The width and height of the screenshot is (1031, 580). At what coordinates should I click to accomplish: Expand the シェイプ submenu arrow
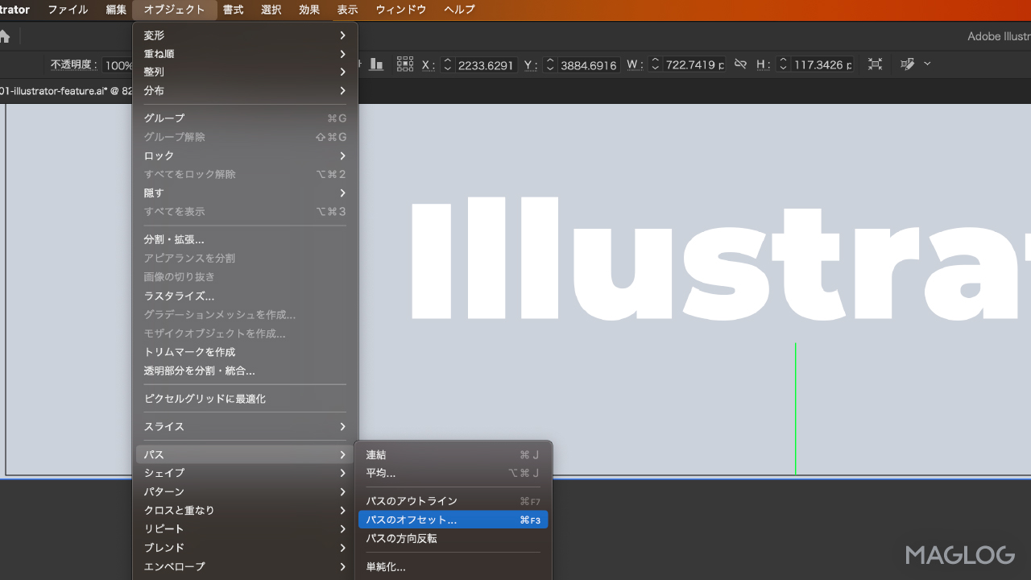point(342,473)
